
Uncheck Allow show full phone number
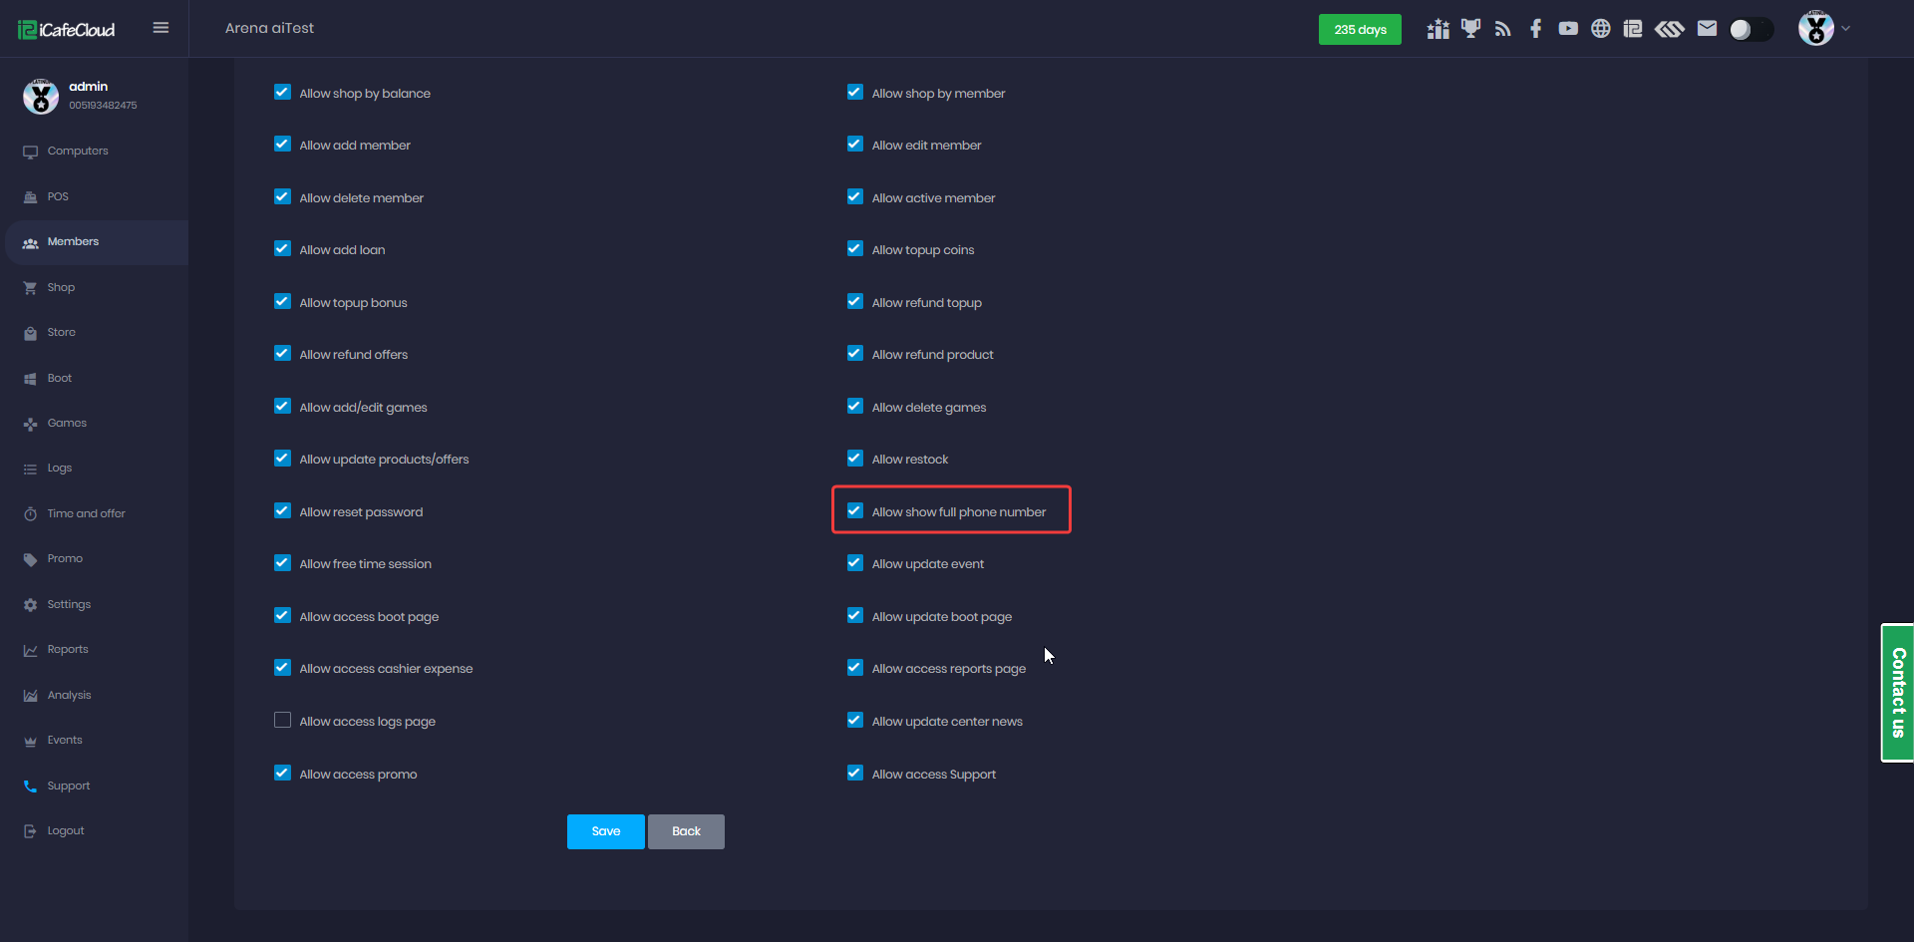point(855,510)
